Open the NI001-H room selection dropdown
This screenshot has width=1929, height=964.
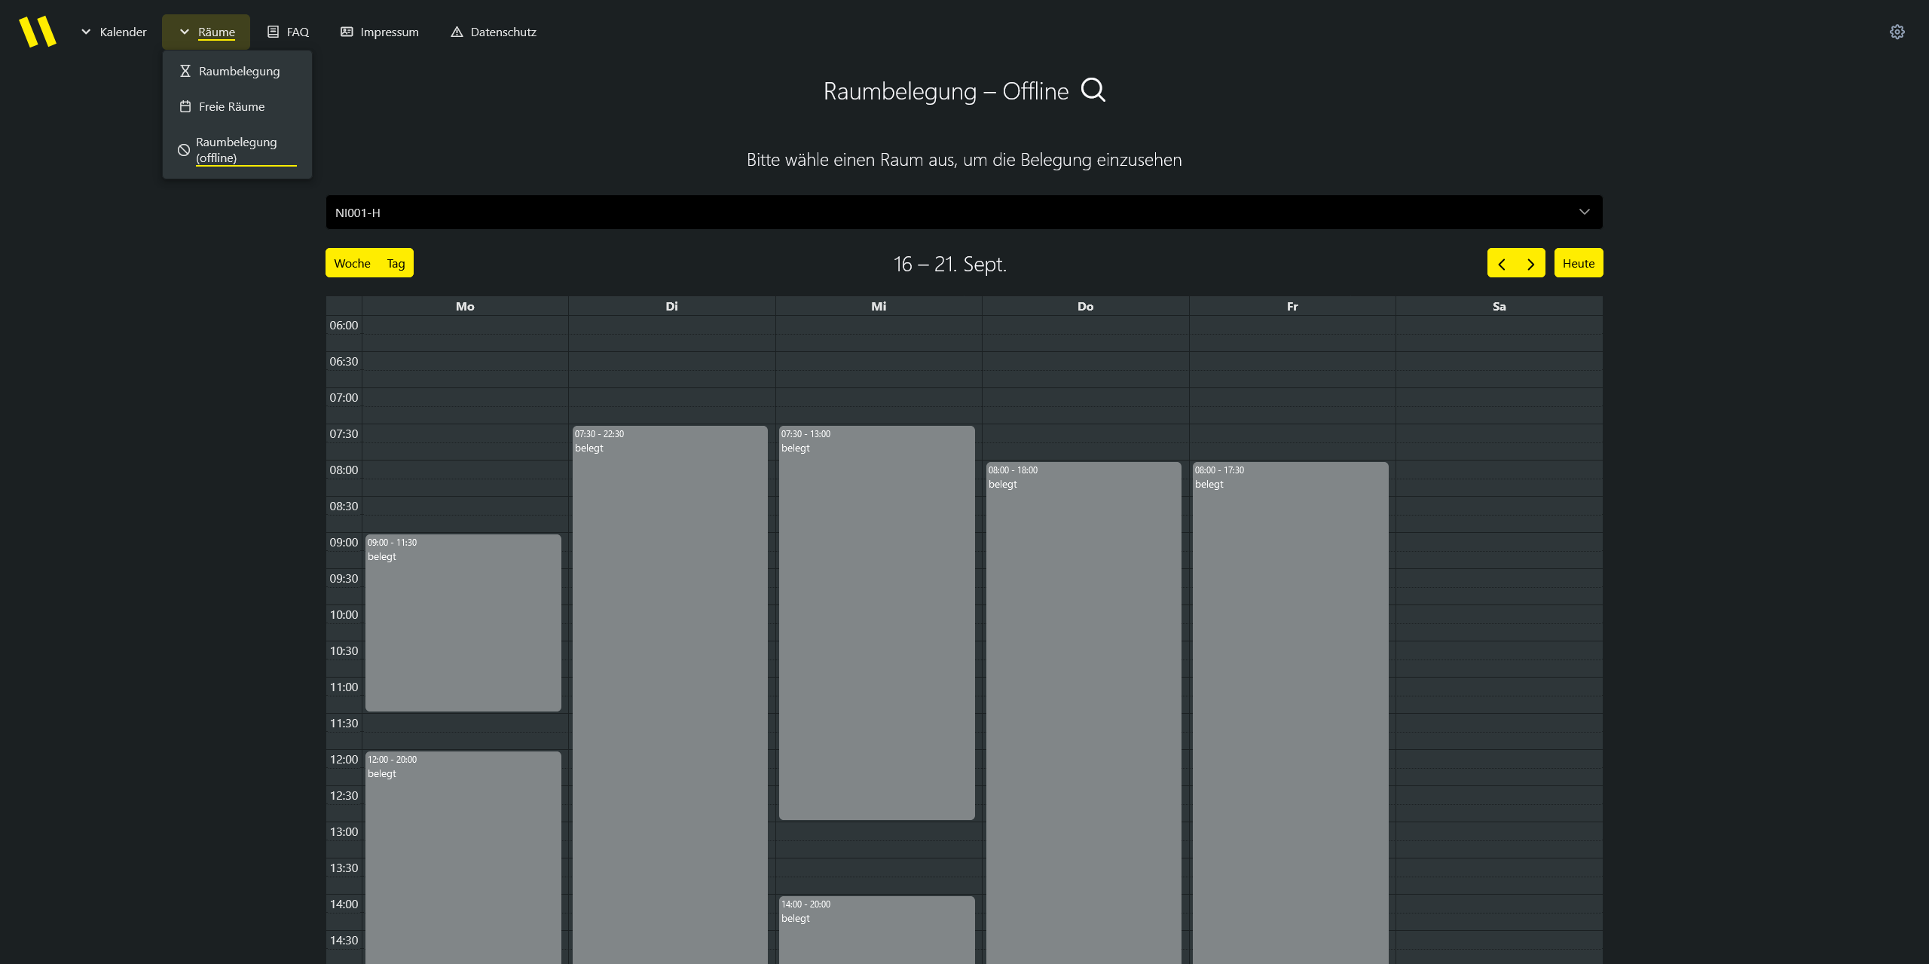(x=964, y=213)
